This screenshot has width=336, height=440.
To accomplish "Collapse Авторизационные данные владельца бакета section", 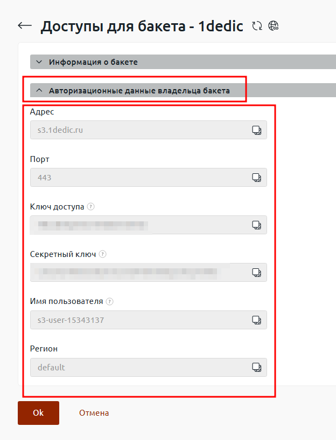I will tap(183, 91).
